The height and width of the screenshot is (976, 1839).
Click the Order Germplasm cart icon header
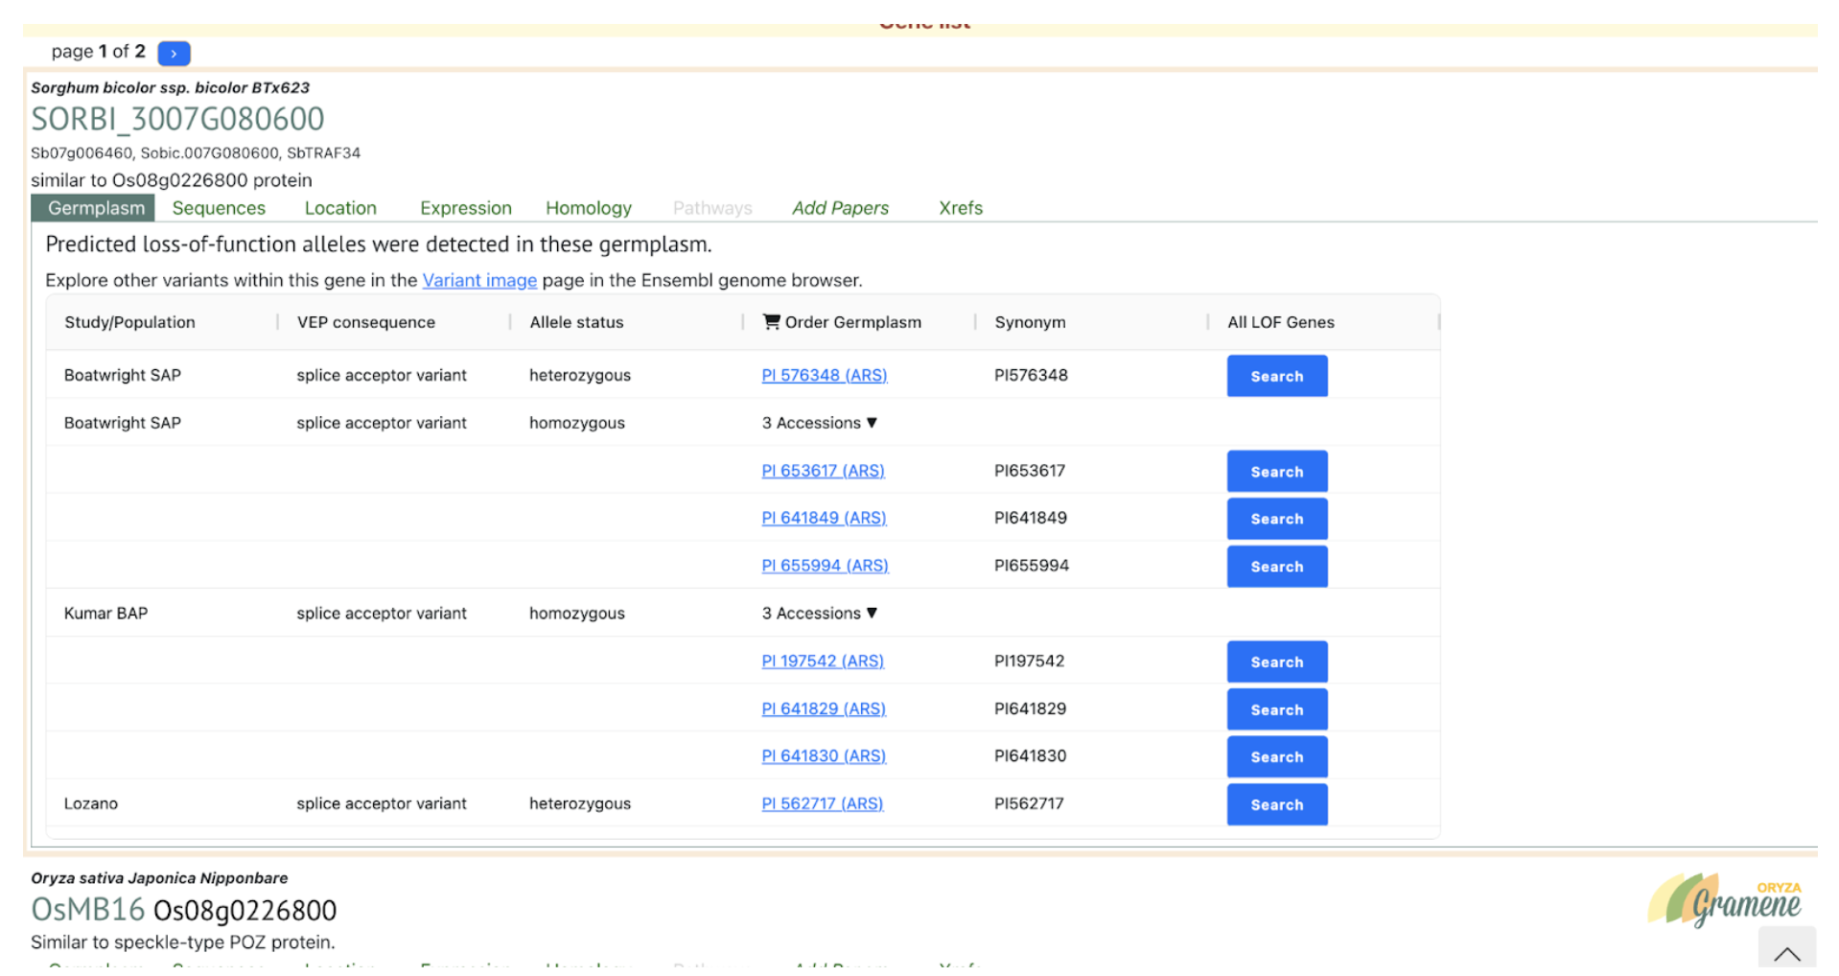click(771, 322)
